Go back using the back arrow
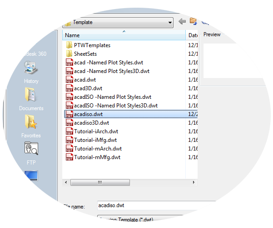Viewport: 273px width, 228px height. [182, 22]
